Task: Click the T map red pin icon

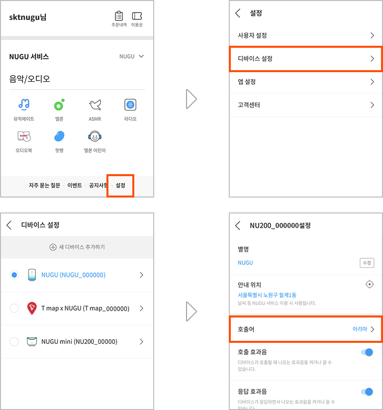Action: (x=32, y=308)
